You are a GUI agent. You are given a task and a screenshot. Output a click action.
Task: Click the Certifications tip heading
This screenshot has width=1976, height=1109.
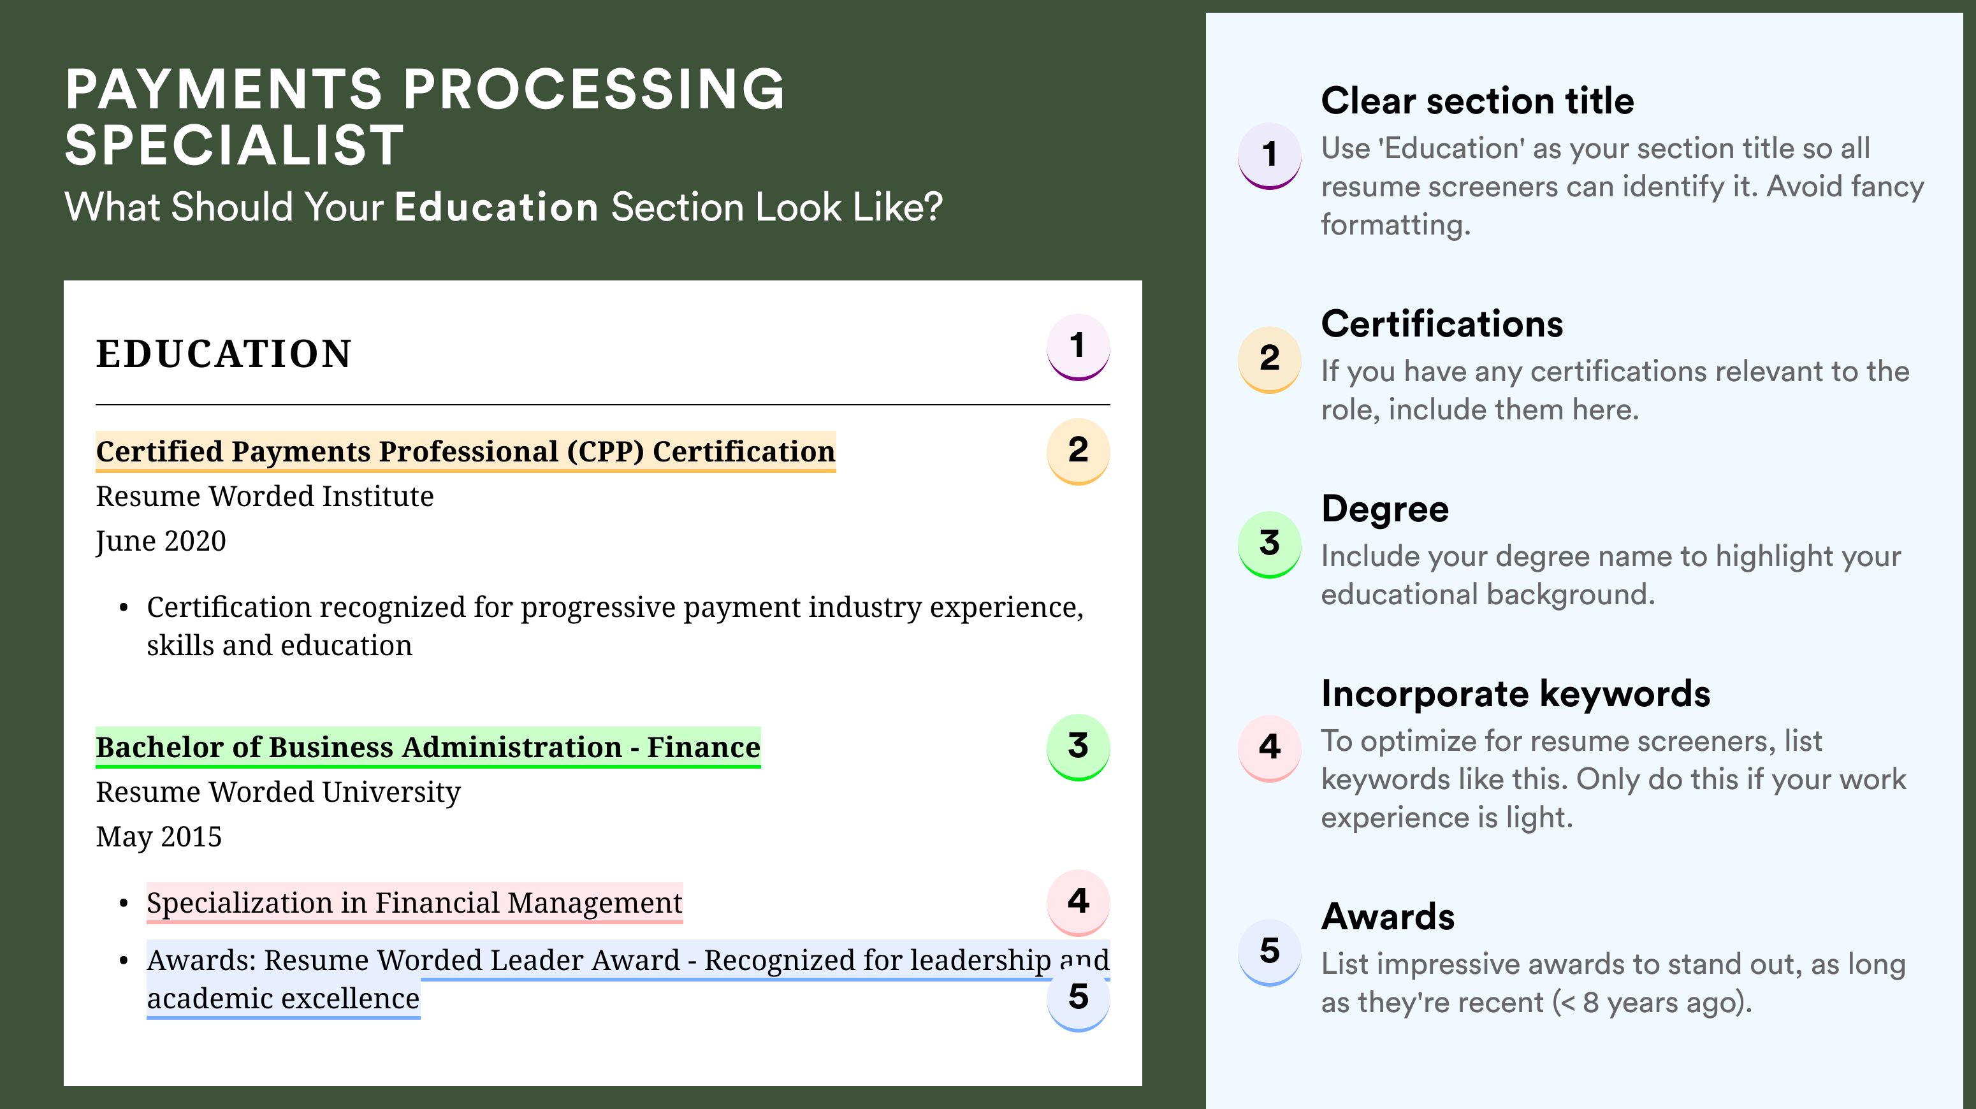[x=1442, y=324]
